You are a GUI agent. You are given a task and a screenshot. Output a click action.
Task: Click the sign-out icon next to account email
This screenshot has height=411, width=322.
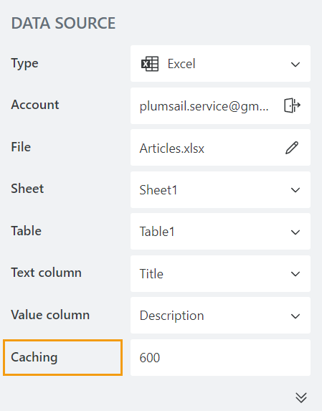(292, 105)
